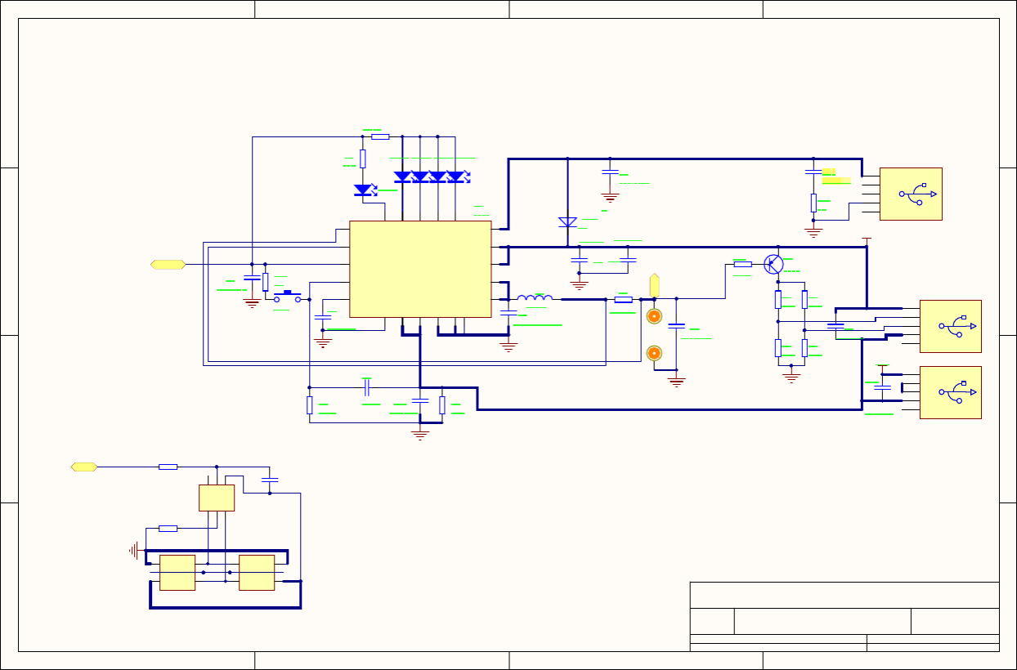This screenshot has width=1017, height=670.
Task: Select the middle USB connector block
Action: point(950,326)
